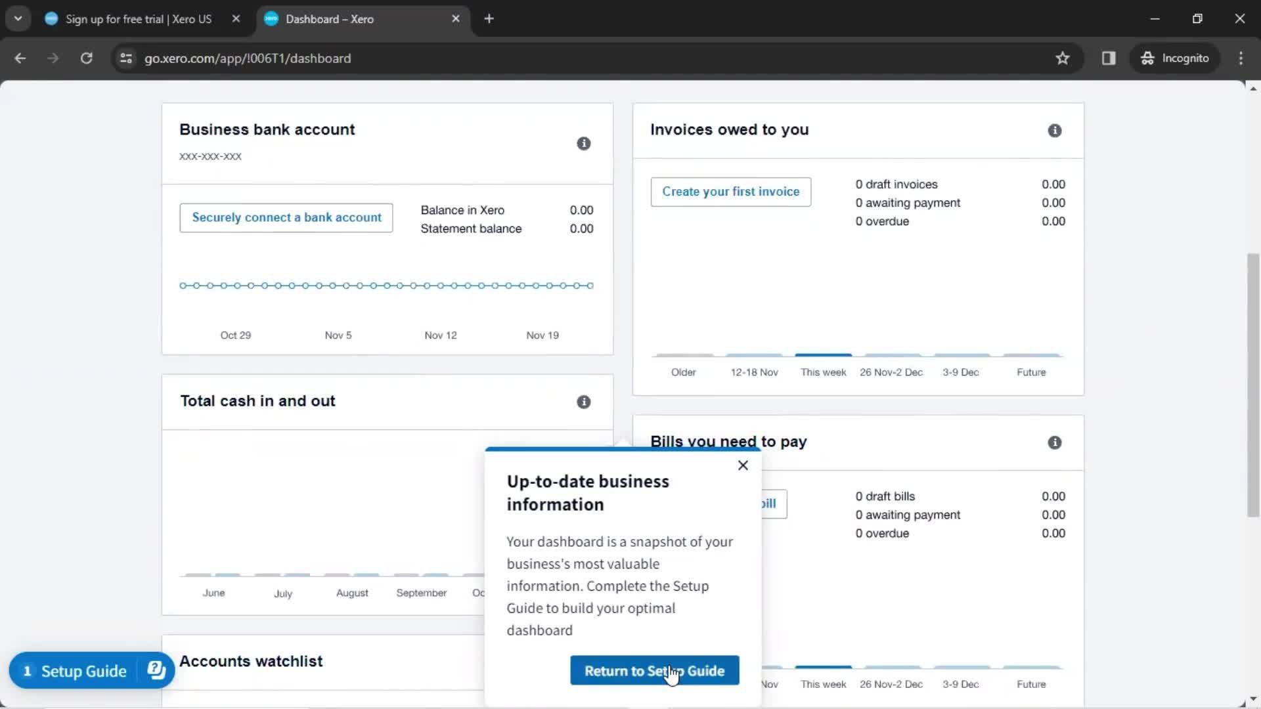1261x709 pixels.
Task: Click the address bar URL
Action: click(x=248, y=58)
